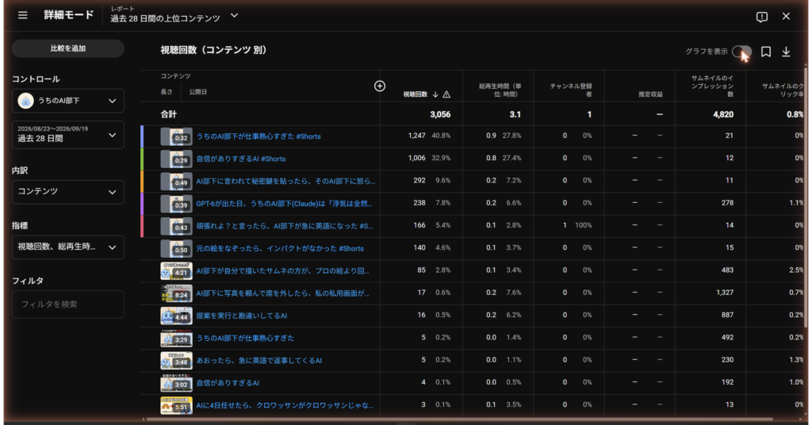
Task: Open the 視聴回数、総再生時間 metrics dropdown
Action: pyautogui.click(x=68, y=247)
